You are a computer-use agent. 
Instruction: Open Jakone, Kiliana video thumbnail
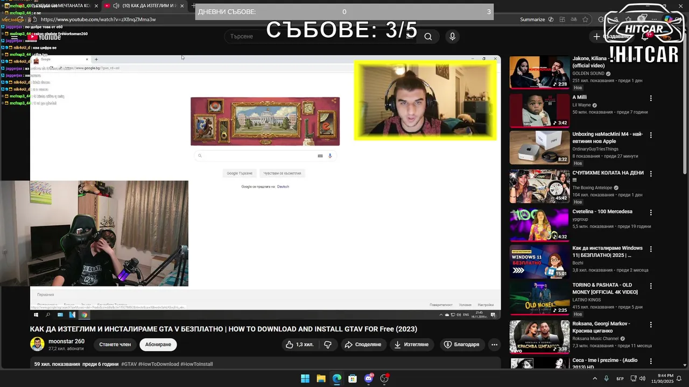[x=539, y=72]
